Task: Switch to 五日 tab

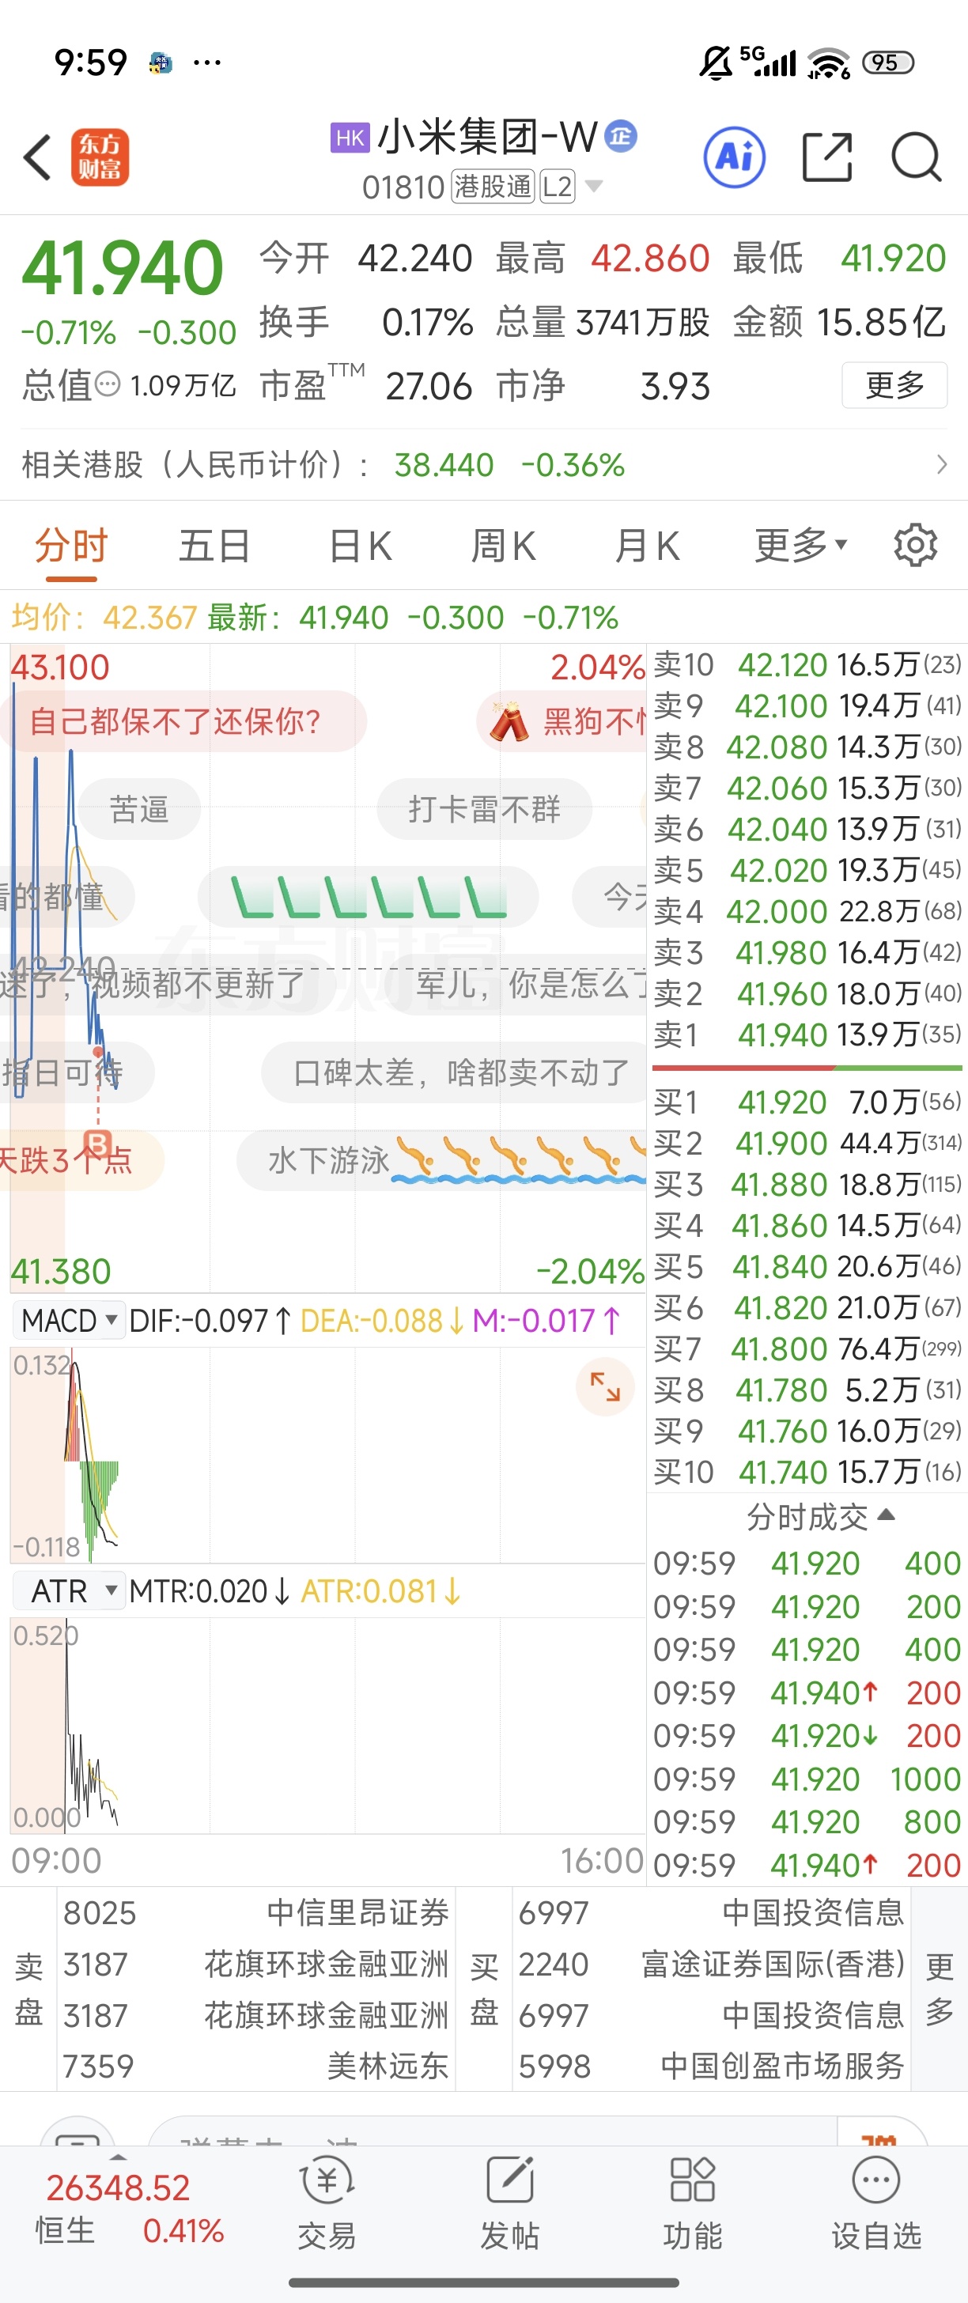Action: (214, 546)
